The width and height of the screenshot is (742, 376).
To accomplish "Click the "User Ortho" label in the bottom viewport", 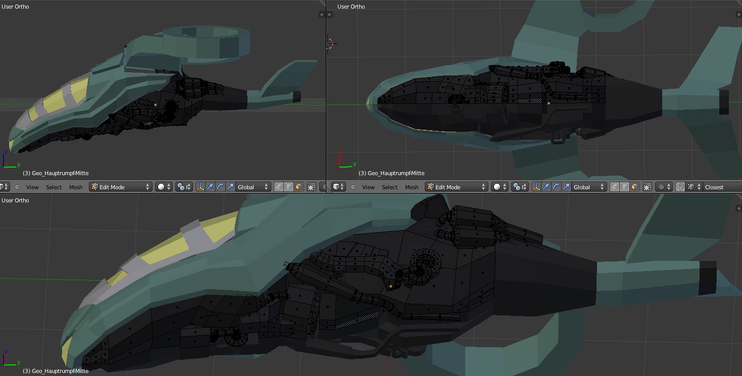I will coord(15,200).
